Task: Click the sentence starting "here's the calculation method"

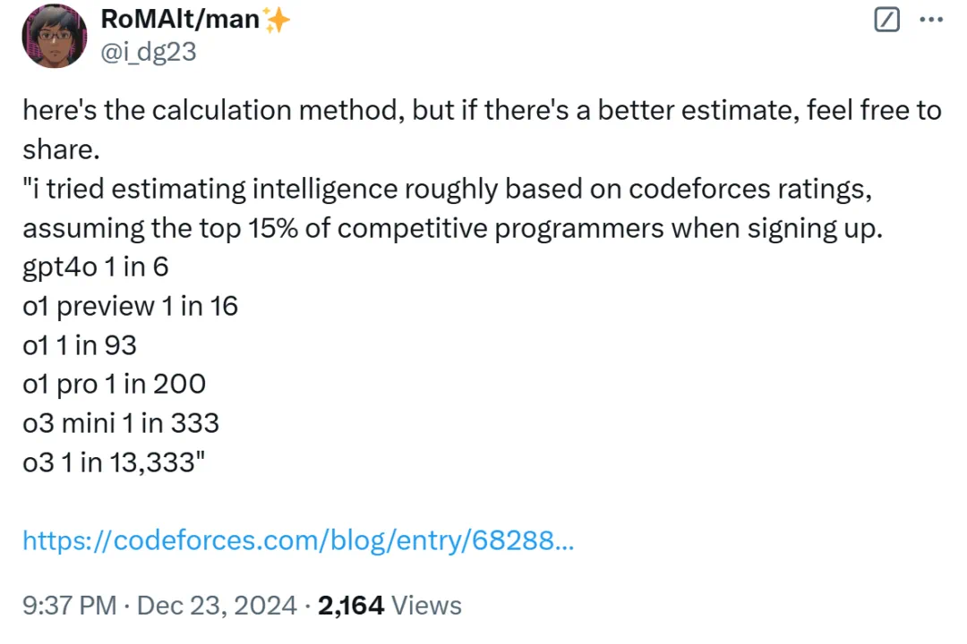Action: click(483, 111)
